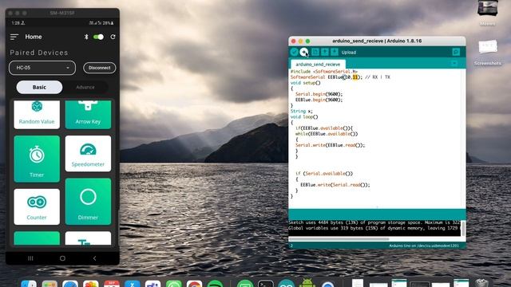
Task: Click the Home title in the phone app
Action: [34, 37]
